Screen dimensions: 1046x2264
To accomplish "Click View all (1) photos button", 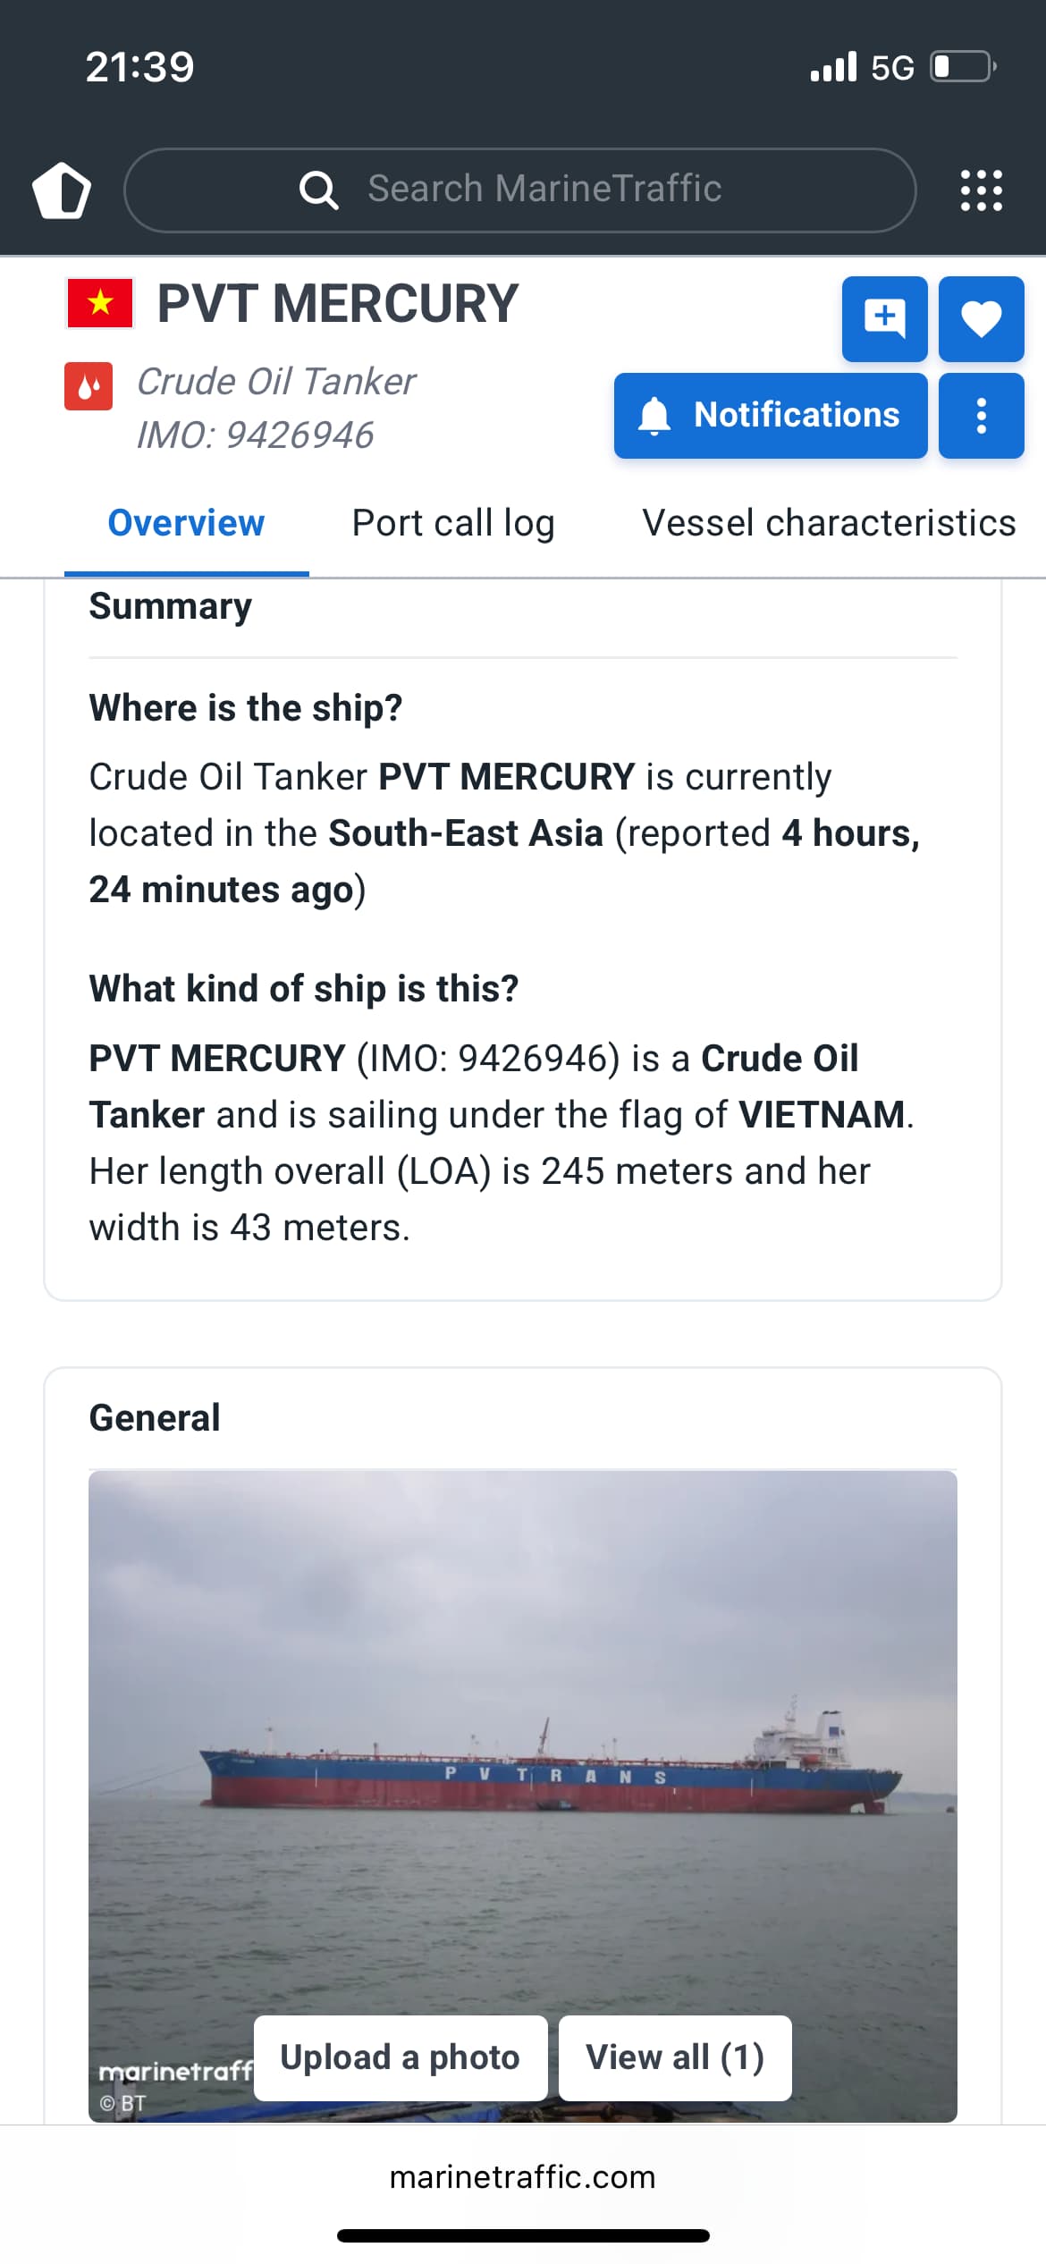I will coord(675,2057).
